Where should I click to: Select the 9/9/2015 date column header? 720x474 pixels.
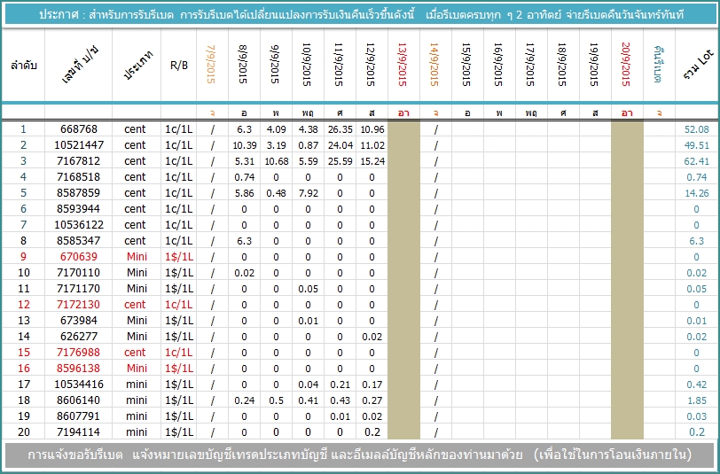275,65
